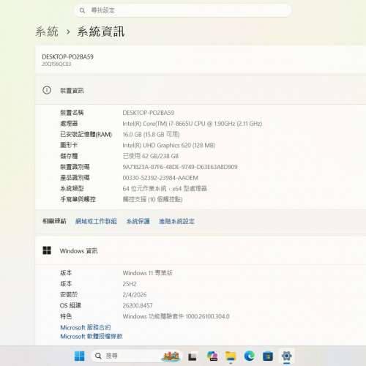Select the Settings gear taskbar icon
The image size is (366, 366).
pyautogui.click(x=286, y=356)
